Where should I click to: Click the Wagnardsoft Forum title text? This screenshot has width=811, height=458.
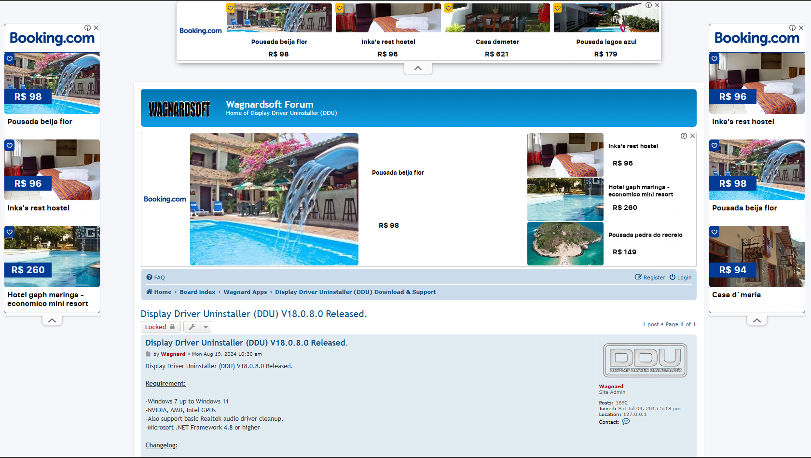[270, 104]
